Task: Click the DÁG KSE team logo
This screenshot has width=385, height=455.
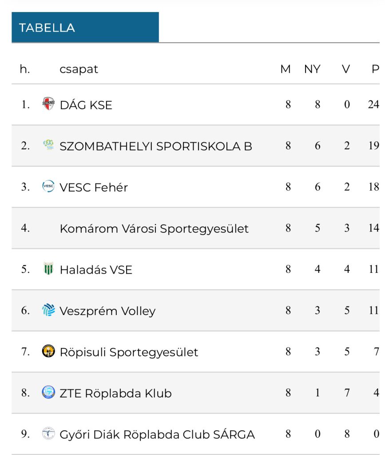Action: coord(48,104)
